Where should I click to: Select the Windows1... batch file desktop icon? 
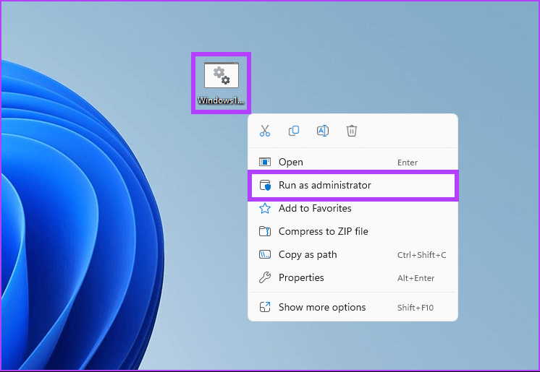[x=221, y=76]
